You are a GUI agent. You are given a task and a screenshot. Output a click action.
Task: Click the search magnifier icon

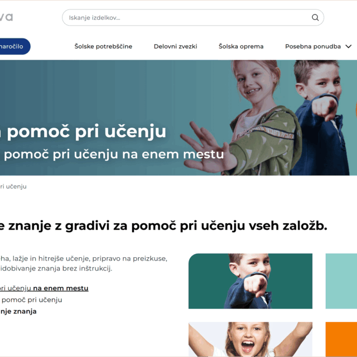pyautogui.click(x=315, y=17)
